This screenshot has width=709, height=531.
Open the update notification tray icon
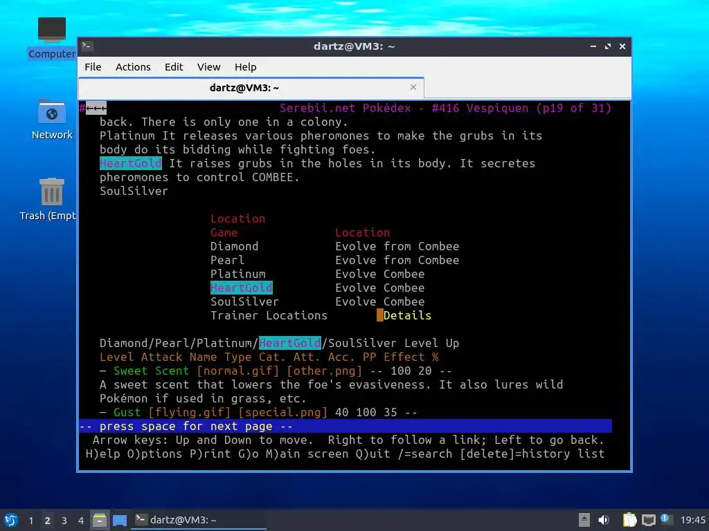666,519
